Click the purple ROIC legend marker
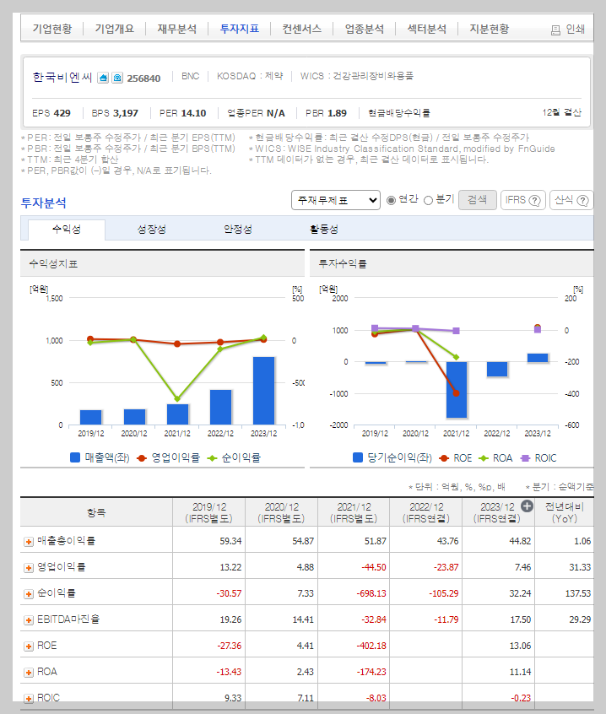 (x=526, y=458)
